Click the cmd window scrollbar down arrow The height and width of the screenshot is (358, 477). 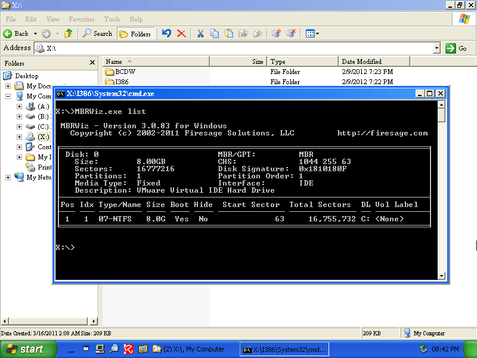[x=441, y=276]
